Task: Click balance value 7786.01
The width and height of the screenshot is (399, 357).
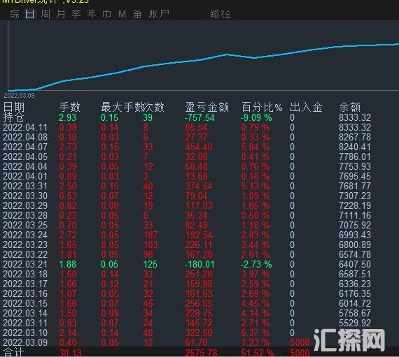Action: 355,157
